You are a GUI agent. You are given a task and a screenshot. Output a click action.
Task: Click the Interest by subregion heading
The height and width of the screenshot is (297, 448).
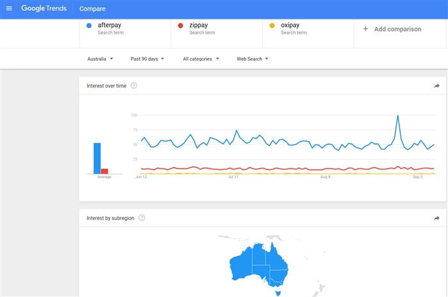click(110, 218)
